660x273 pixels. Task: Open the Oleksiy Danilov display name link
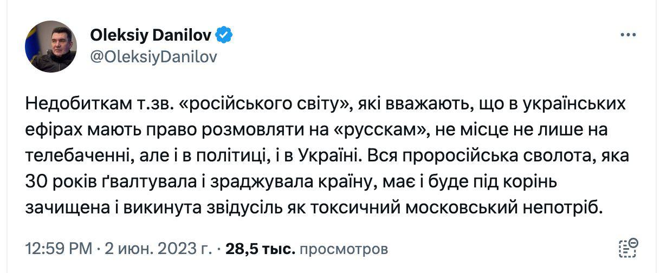click(x=152, y=36)
